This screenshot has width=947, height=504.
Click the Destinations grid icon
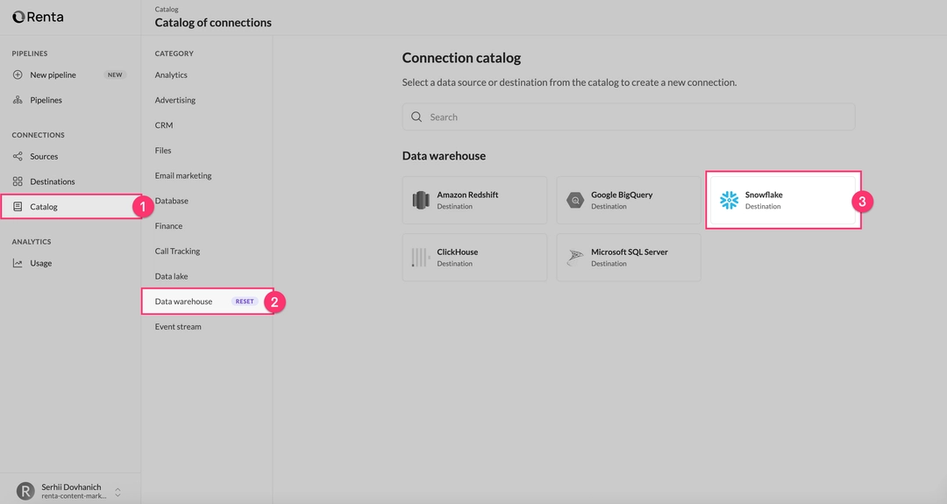[x=18, y=181]
